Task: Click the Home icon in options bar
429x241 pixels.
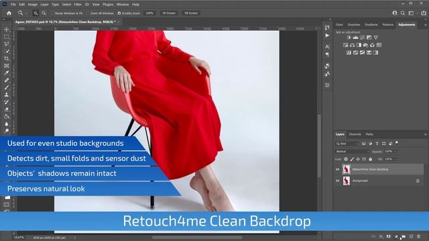Action: coord(9,13)
